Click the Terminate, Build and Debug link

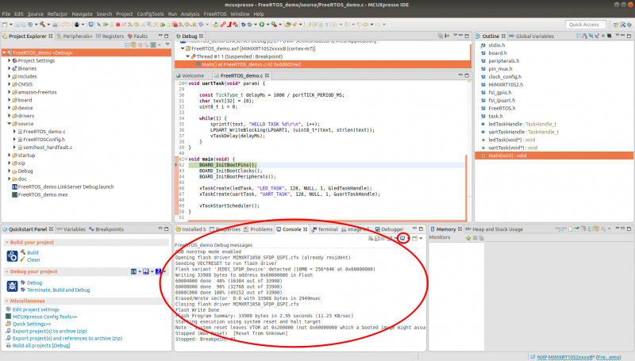point(57,289)
